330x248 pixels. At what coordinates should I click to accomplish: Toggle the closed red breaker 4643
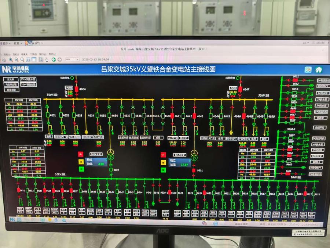[x=195, y=116]
